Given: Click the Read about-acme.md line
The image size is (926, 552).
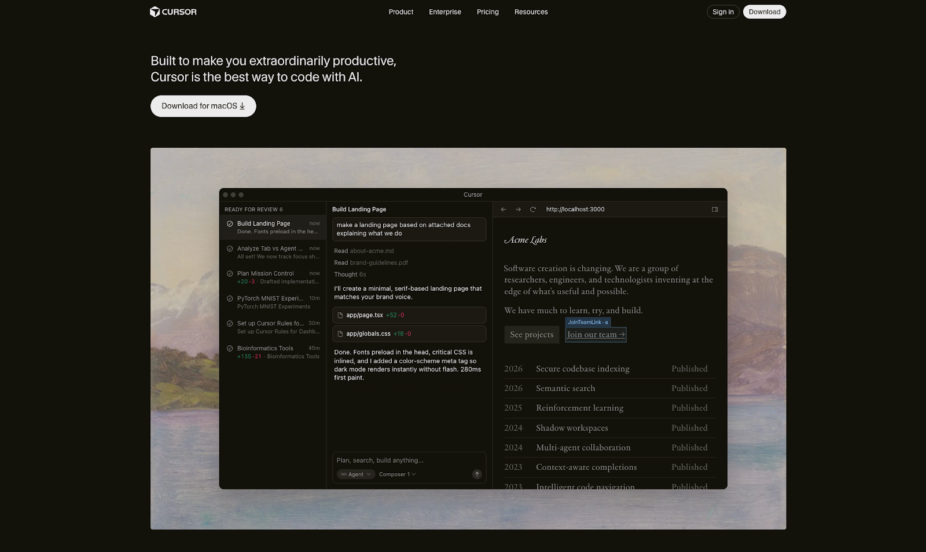Looking at the screenshot, I should tap(363, 251).
